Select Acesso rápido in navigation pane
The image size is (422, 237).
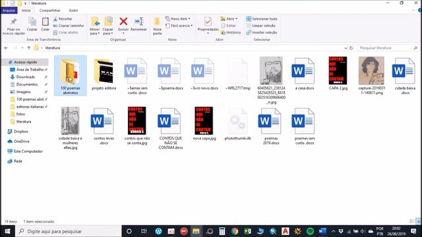pyautogui.click(x=26, y=62)
